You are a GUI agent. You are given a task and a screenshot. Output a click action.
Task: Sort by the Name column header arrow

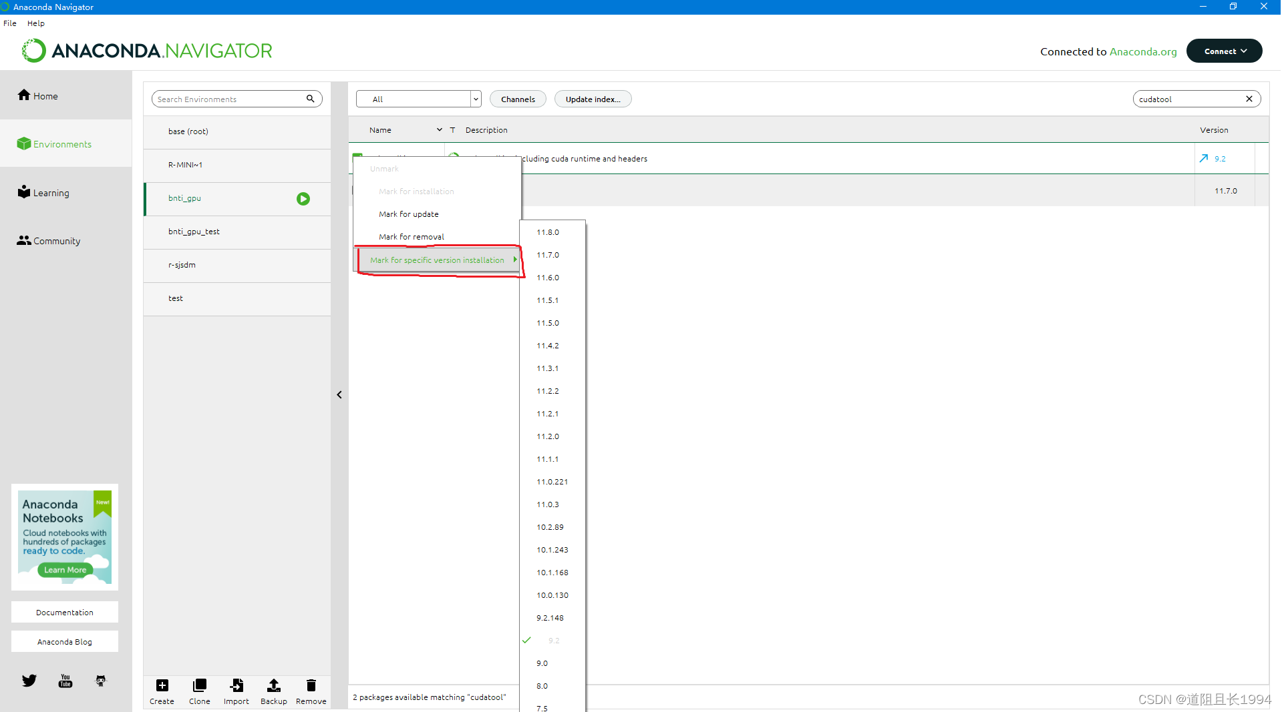[439, 129]
